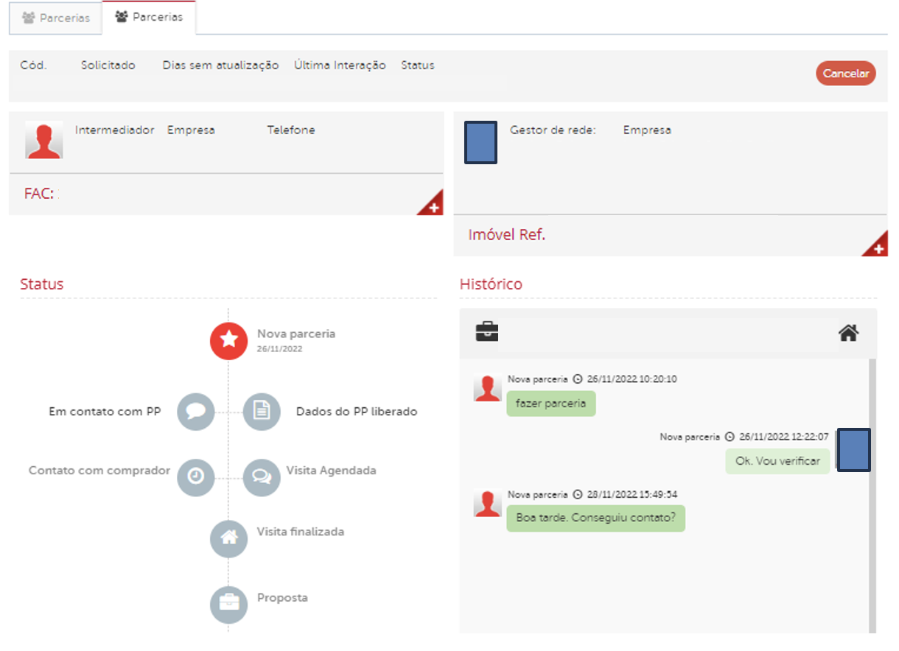
Task: Expand the Imóvel Ref. section plus corner
Action: pyautogui.click(x=878, y=247)
